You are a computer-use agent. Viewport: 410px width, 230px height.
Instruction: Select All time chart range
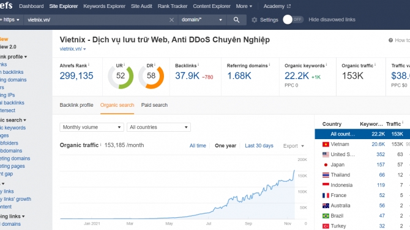198,146
